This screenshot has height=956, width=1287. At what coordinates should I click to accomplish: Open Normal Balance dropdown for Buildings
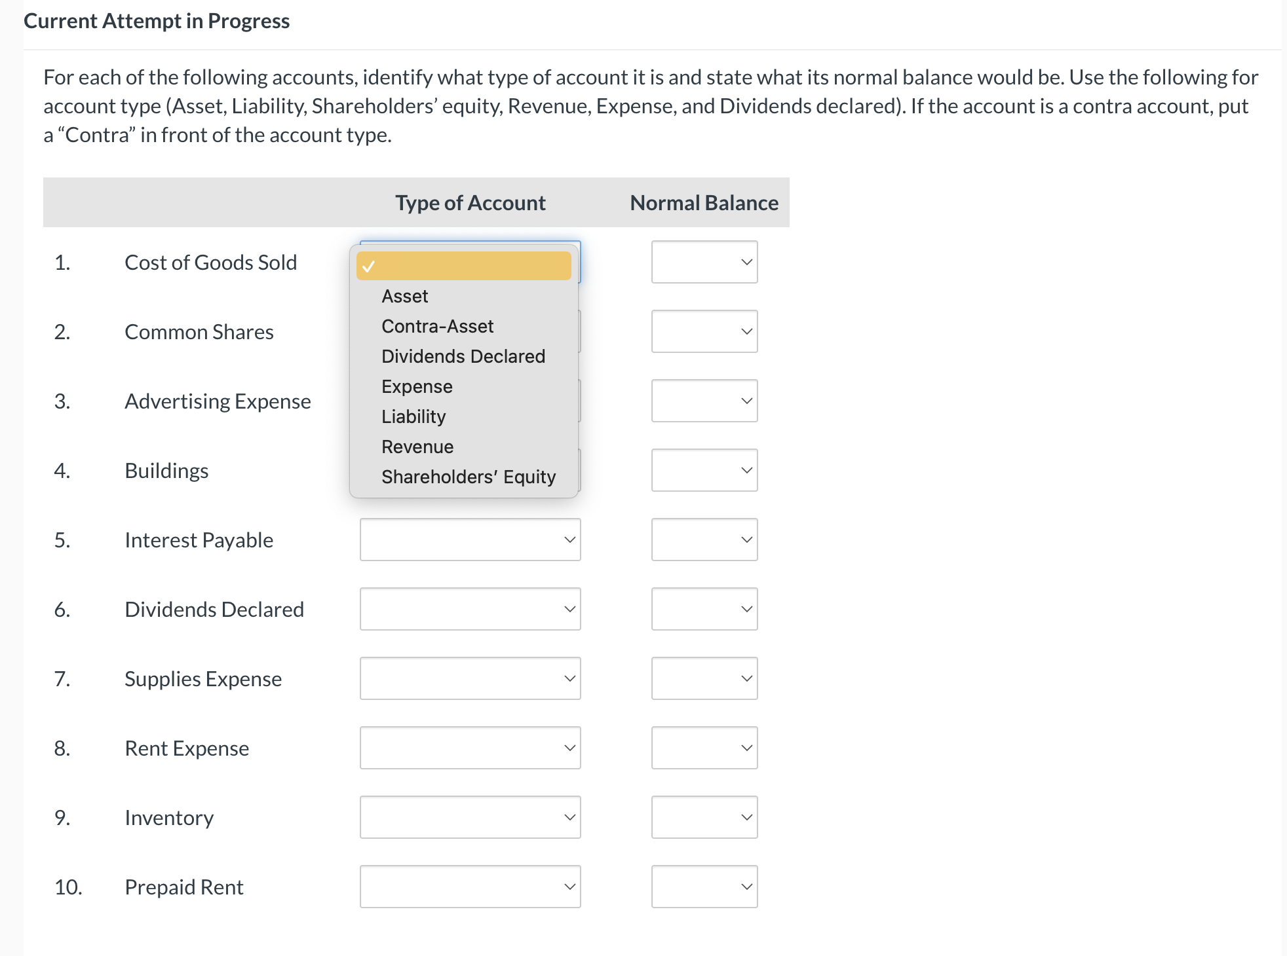pyautogui.click(x=704, y=470)
